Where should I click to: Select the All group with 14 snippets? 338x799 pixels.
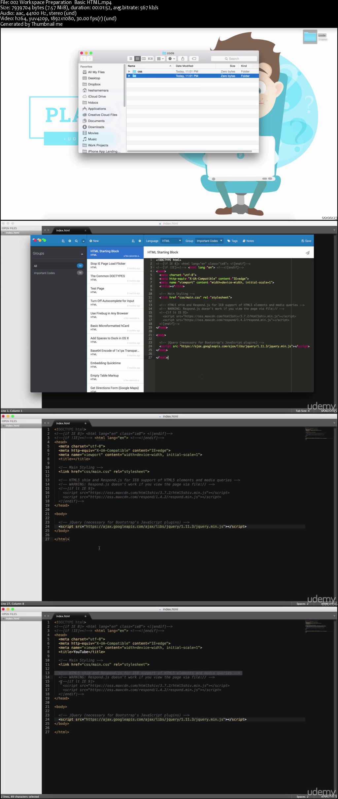tap(58, 266)
